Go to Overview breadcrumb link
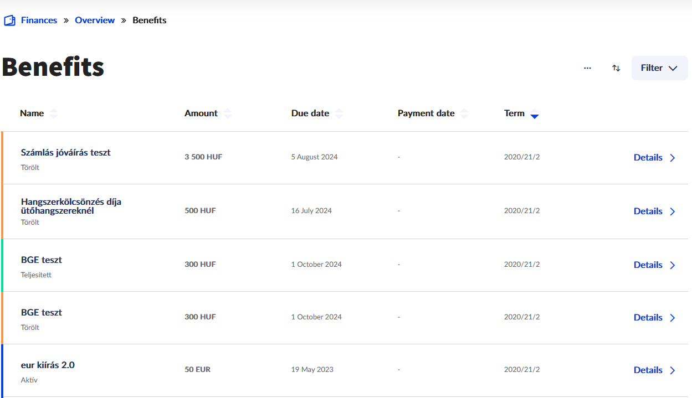692x398 pixels. [x=95, y=20]
